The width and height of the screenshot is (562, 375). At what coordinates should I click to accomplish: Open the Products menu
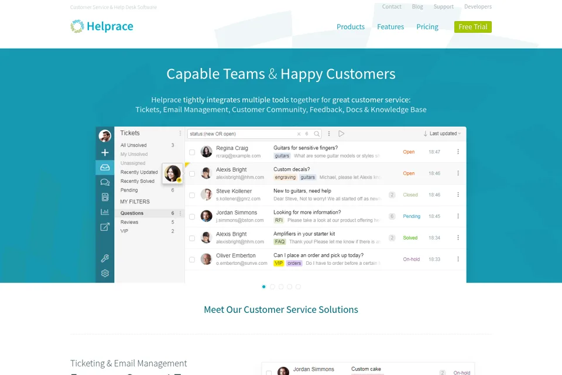[351, 26]
